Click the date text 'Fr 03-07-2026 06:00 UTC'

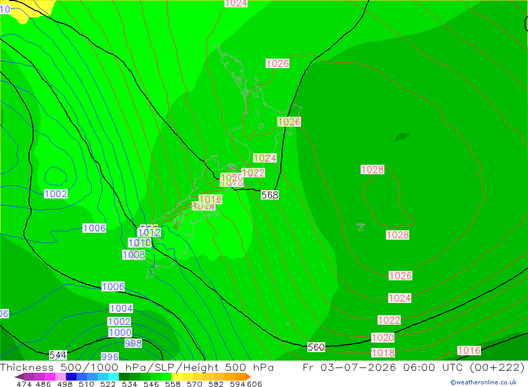point(384,367)
